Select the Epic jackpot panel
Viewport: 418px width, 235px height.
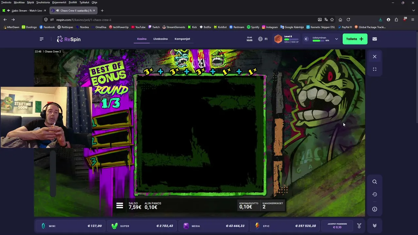285,226
